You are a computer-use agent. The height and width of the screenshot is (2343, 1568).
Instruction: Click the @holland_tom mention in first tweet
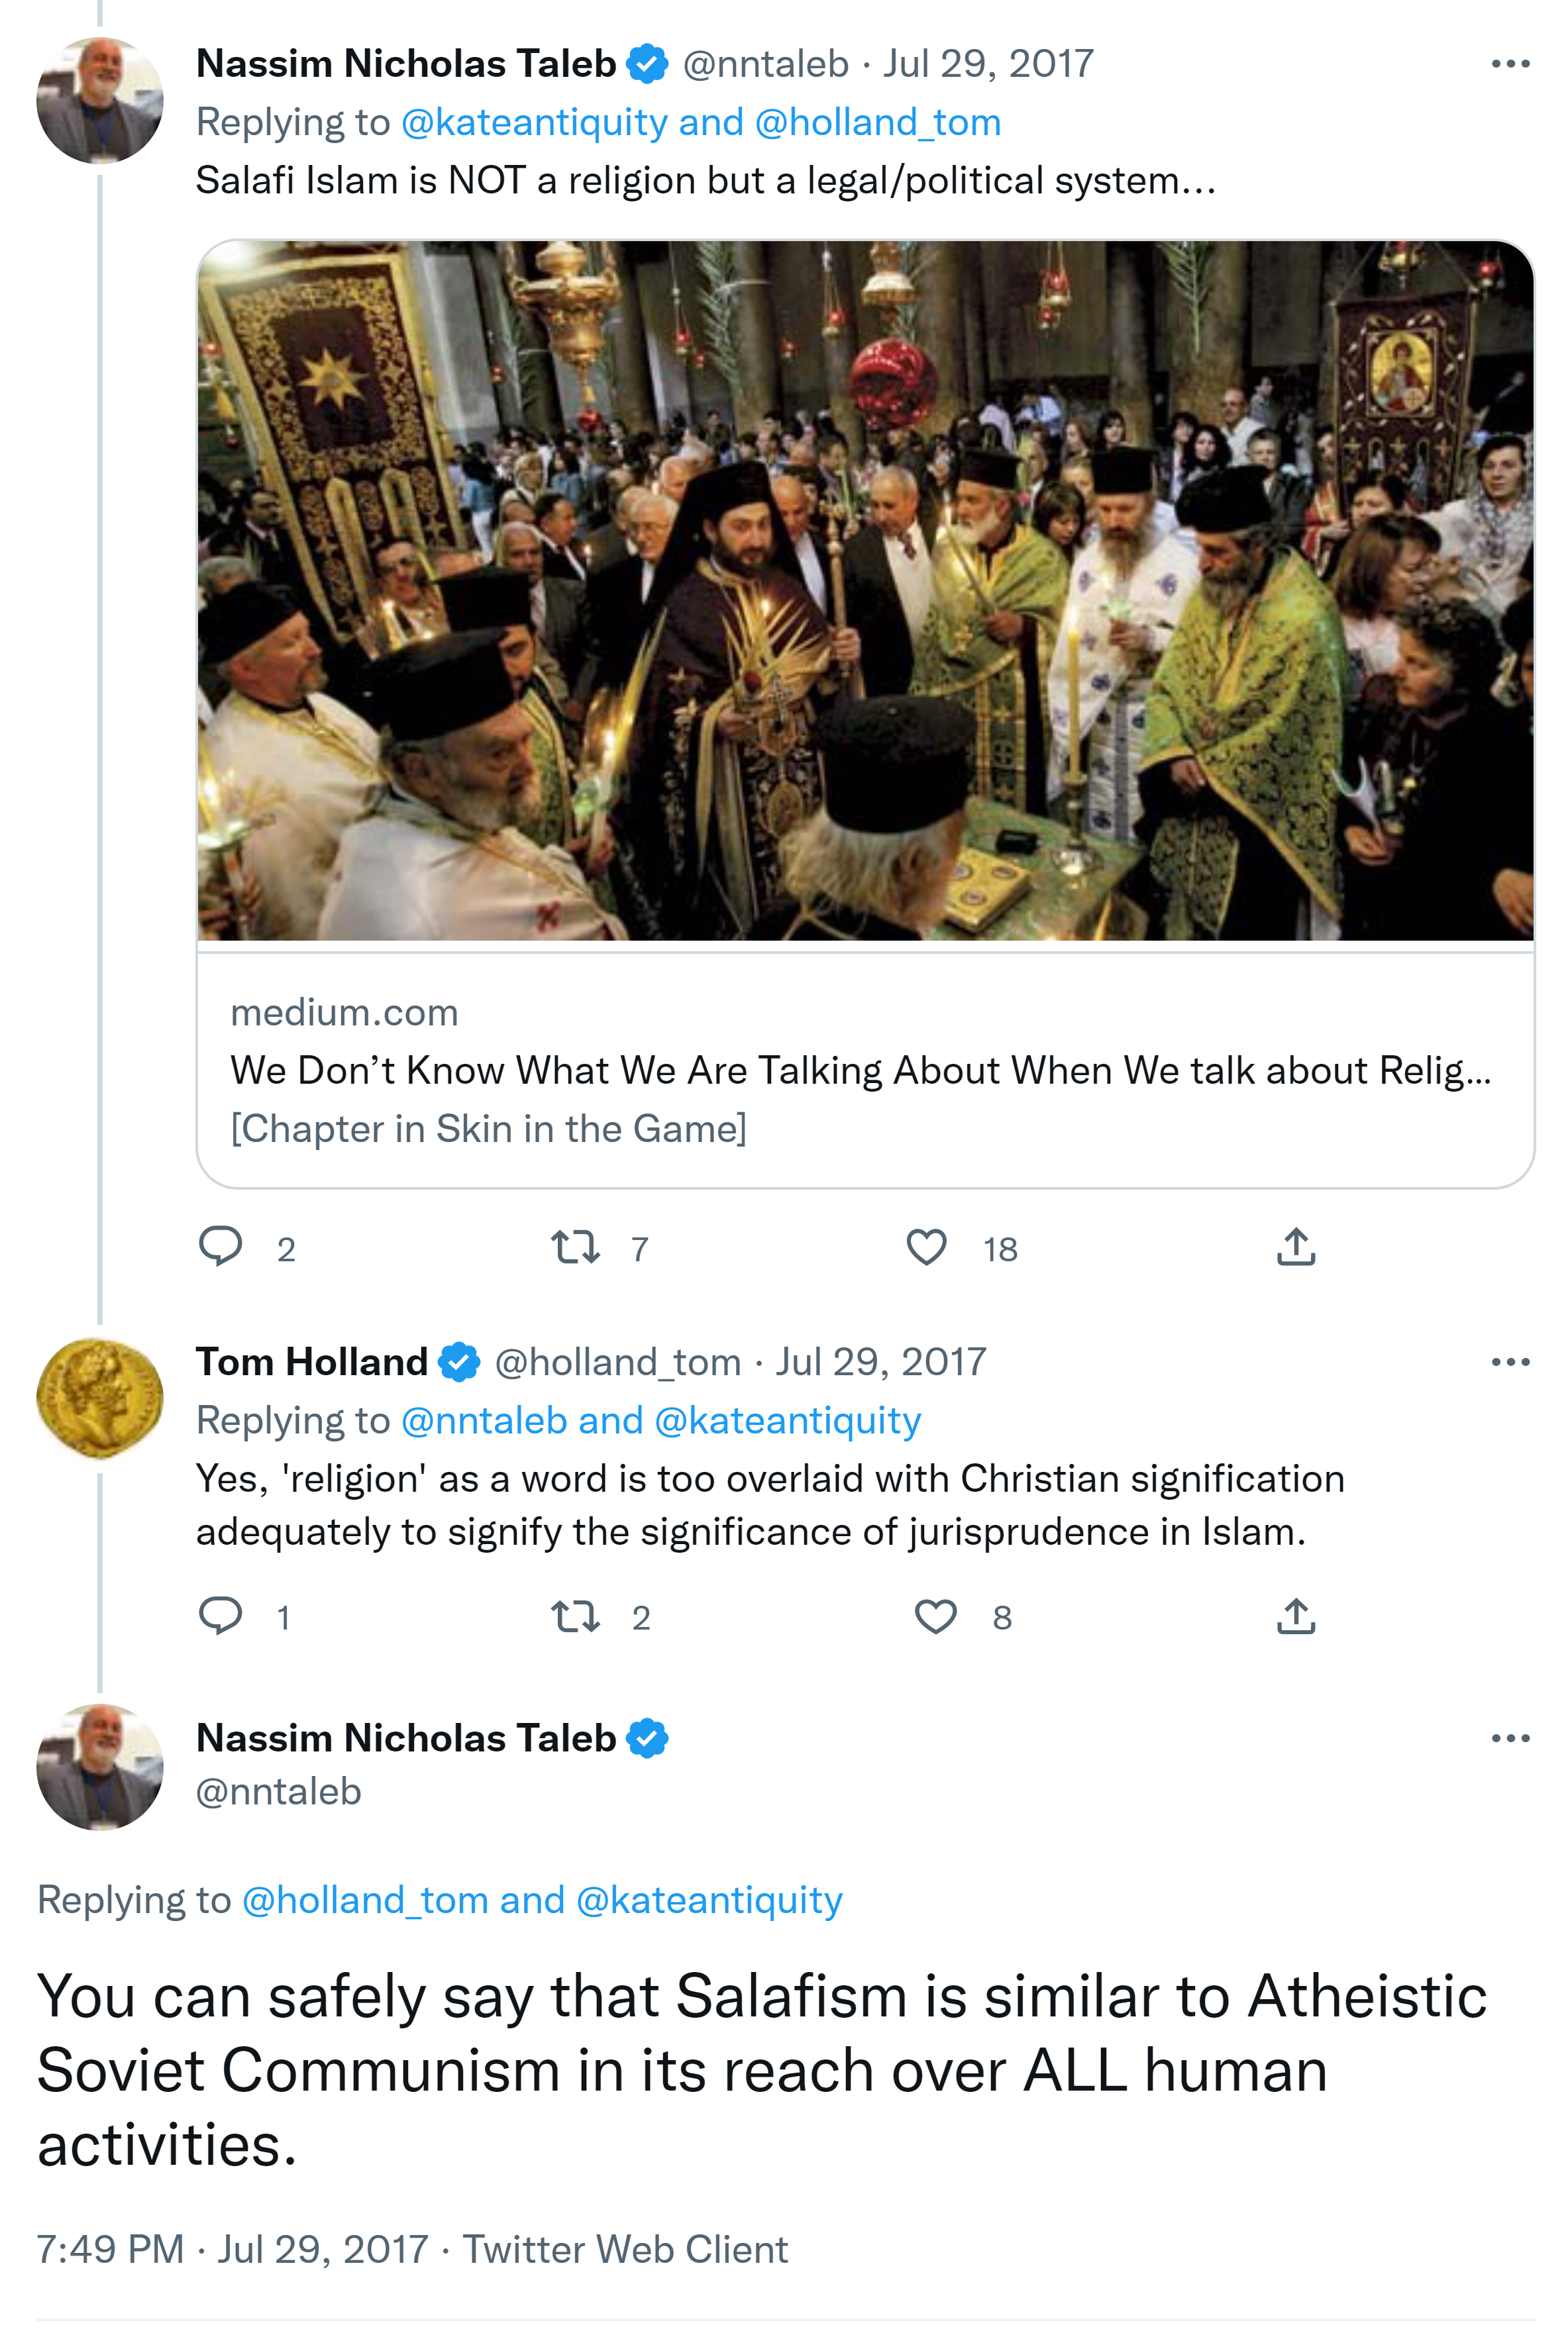pyautogui.click(x=878, y=122)
